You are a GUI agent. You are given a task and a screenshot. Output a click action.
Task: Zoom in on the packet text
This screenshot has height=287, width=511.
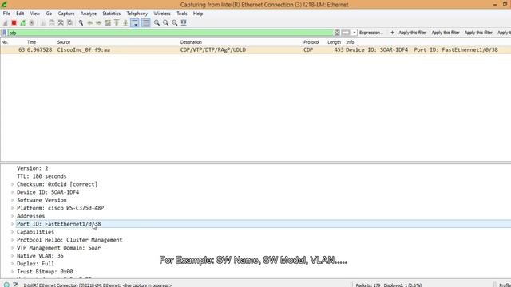[156, 23]
